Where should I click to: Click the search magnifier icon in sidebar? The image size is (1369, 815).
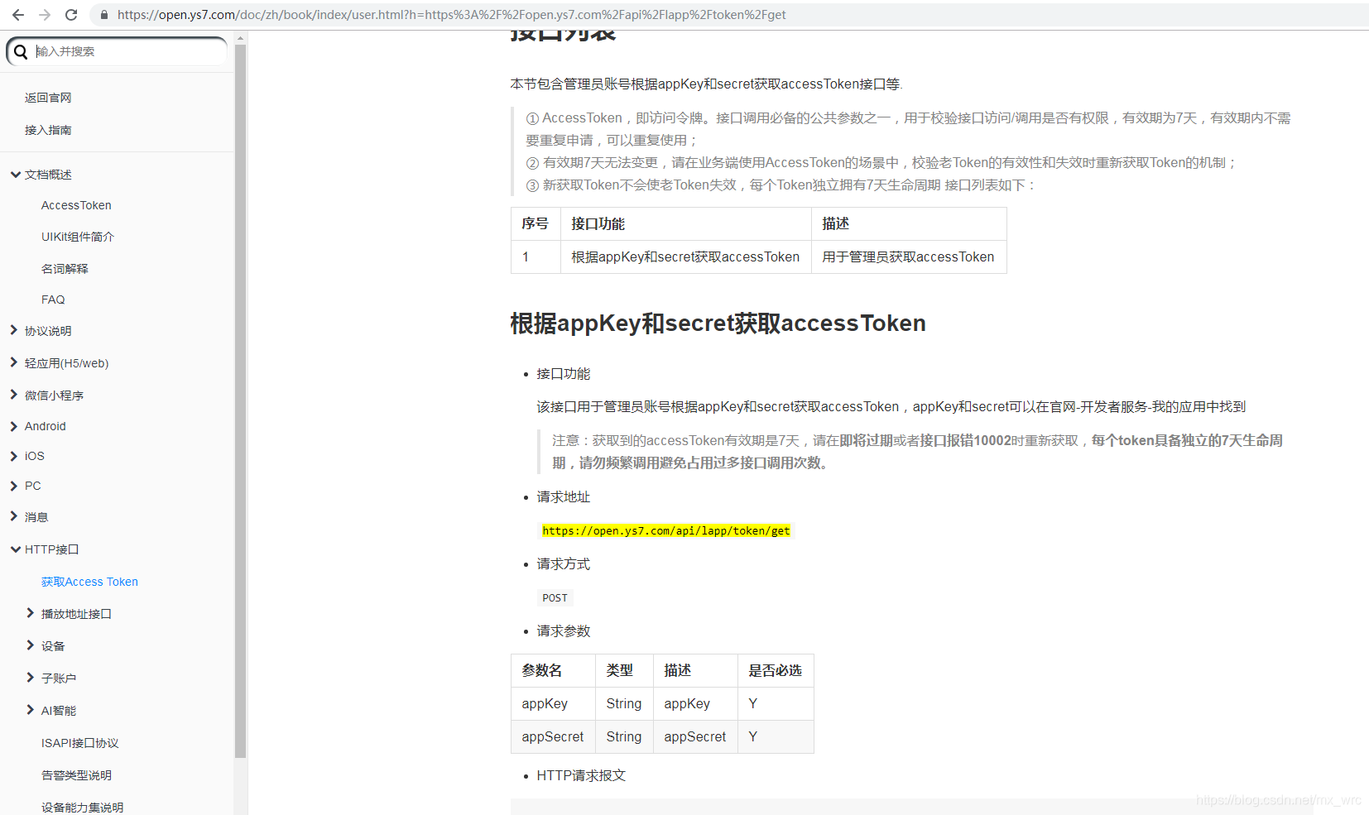click(22, 51)
